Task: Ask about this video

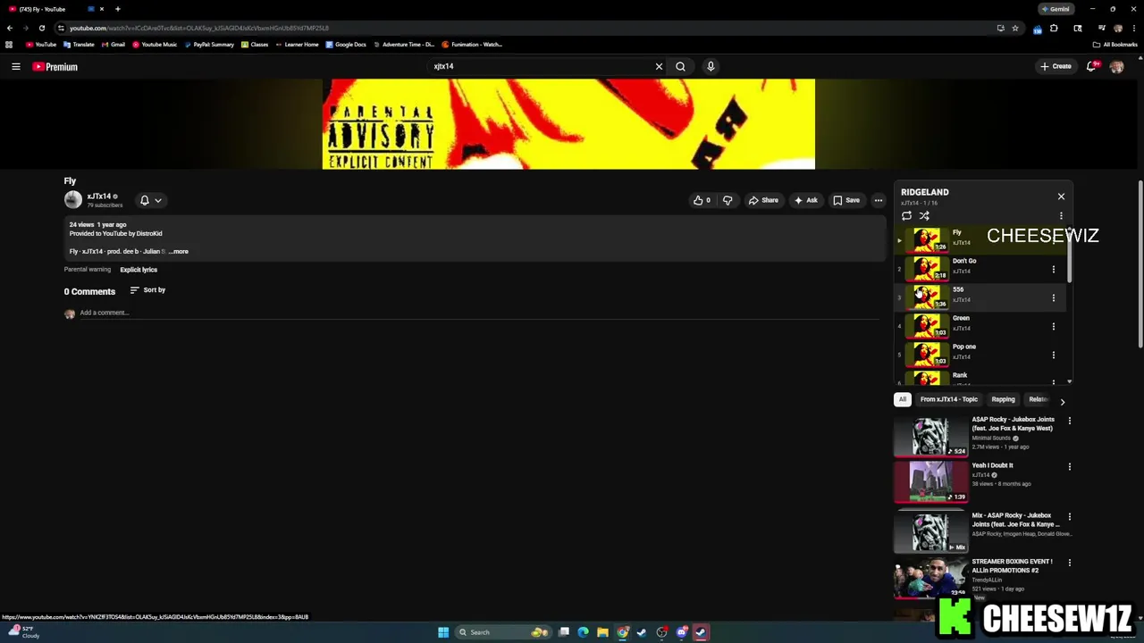Action: point(805,200)
